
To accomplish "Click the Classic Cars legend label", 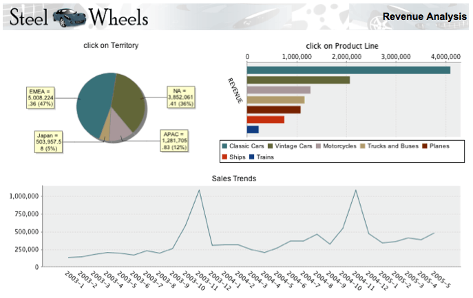I will (246, 146).
